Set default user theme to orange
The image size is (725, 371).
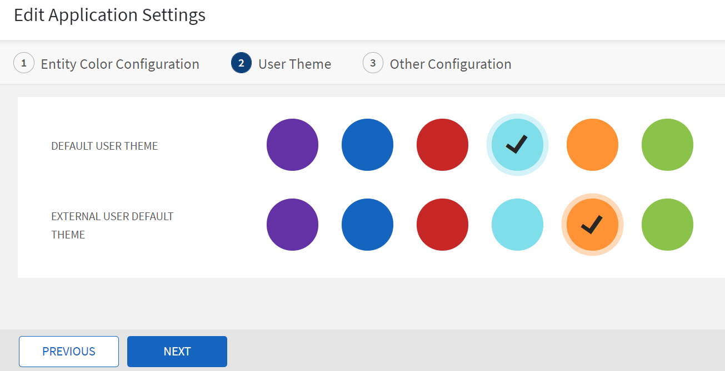[592, 145]
